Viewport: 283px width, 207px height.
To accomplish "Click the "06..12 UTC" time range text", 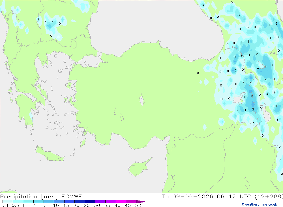I will point(234,197).
